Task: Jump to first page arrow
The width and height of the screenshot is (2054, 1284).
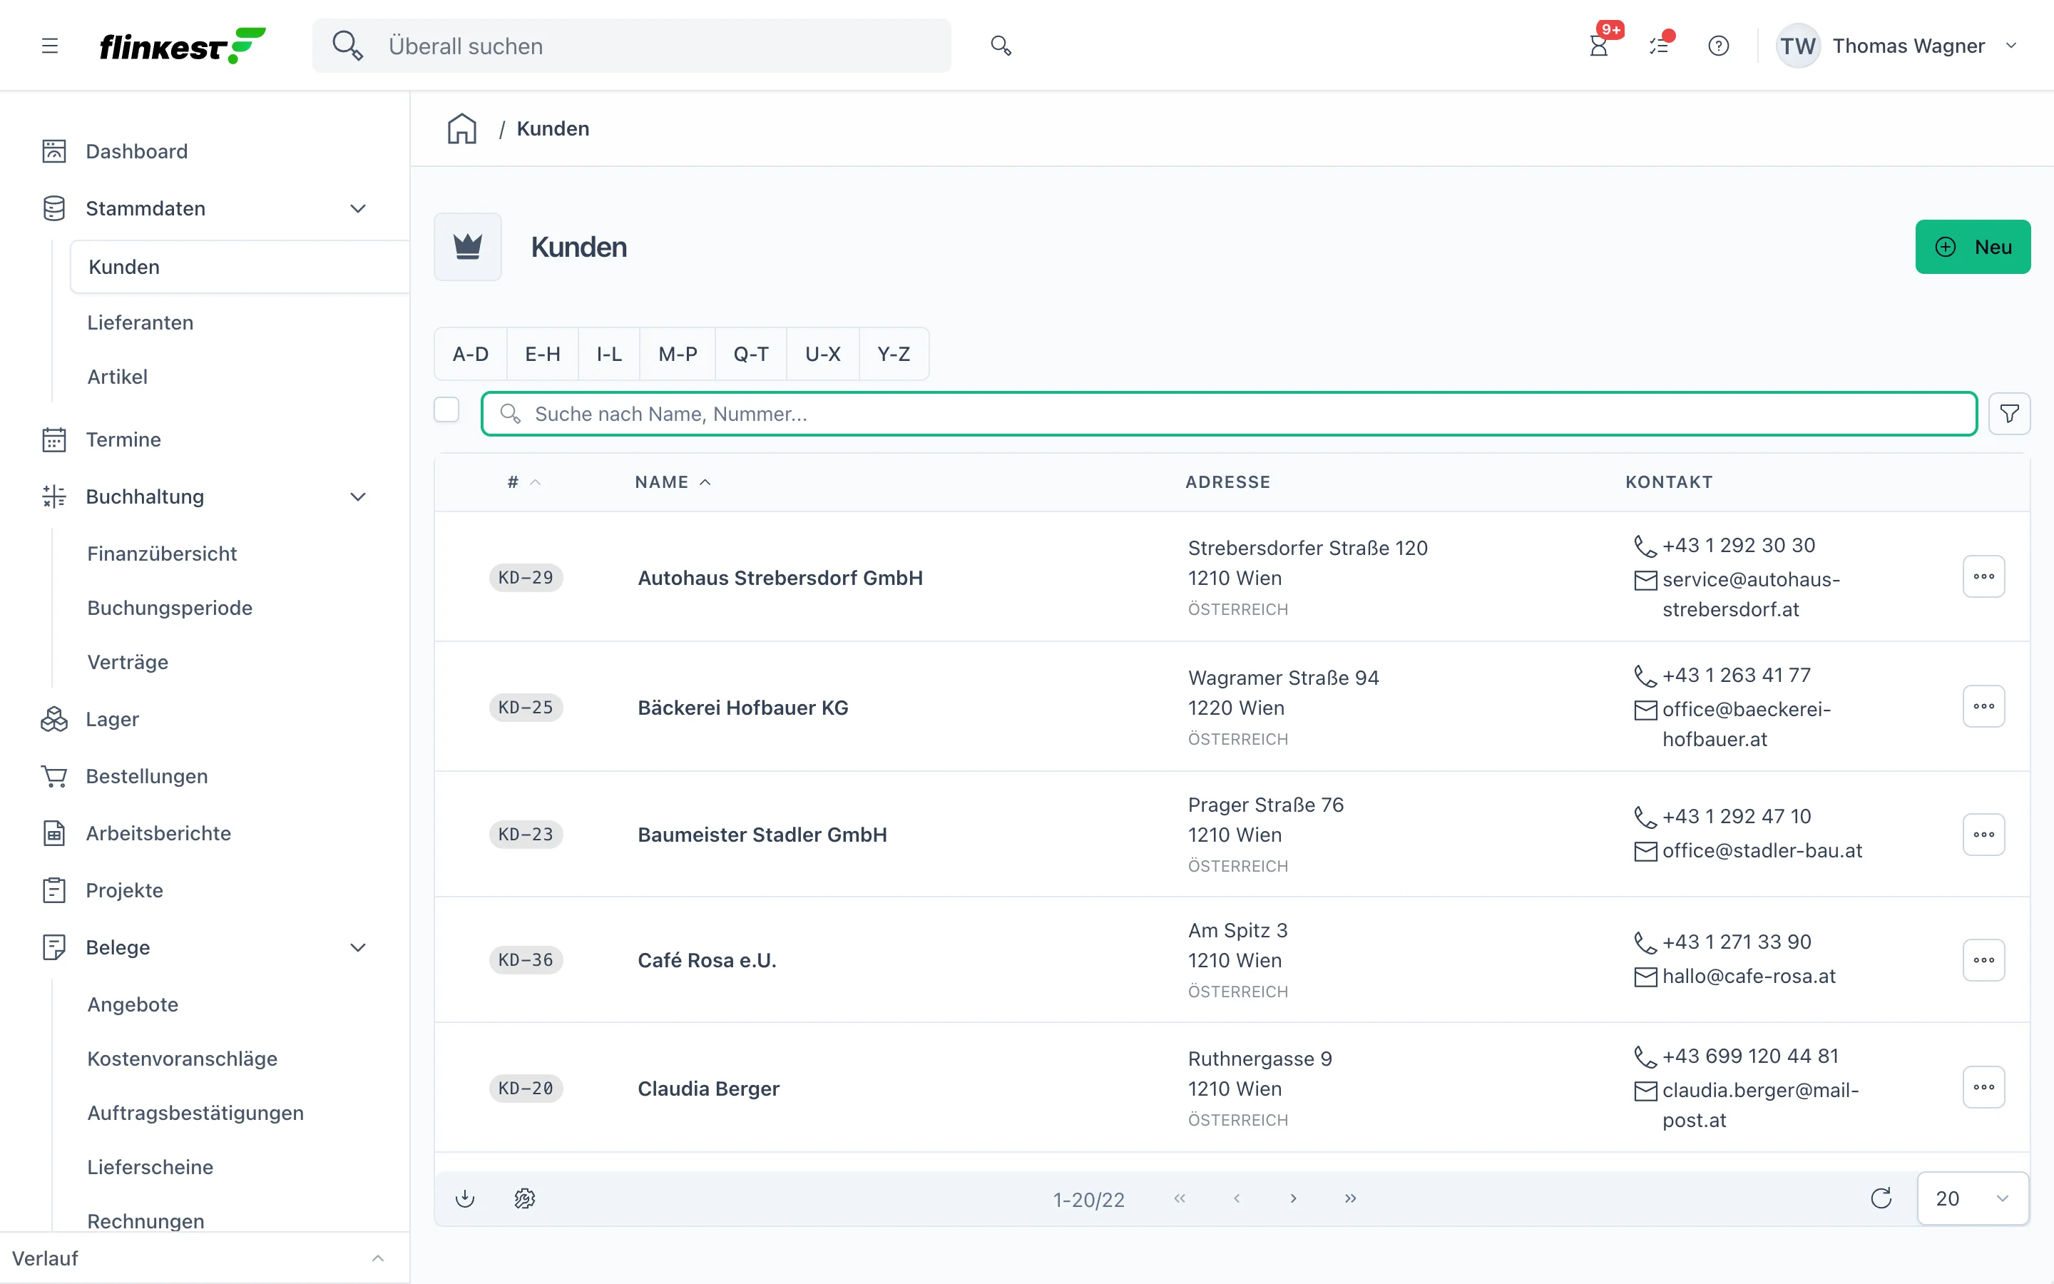Action: click(1180, 1198)
